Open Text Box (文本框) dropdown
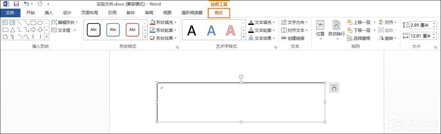 (x=63, y=30)
